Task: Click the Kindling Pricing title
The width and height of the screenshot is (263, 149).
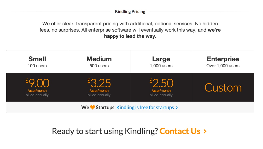Action: click(130, 11)
